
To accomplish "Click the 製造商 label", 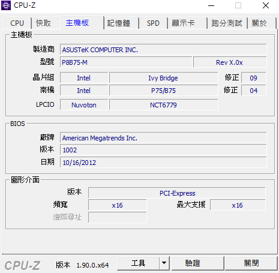I will (44, 49).
